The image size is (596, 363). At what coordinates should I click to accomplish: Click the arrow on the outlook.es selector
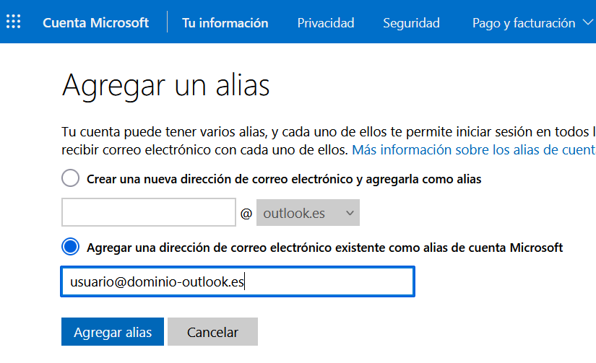click(350, 213)
